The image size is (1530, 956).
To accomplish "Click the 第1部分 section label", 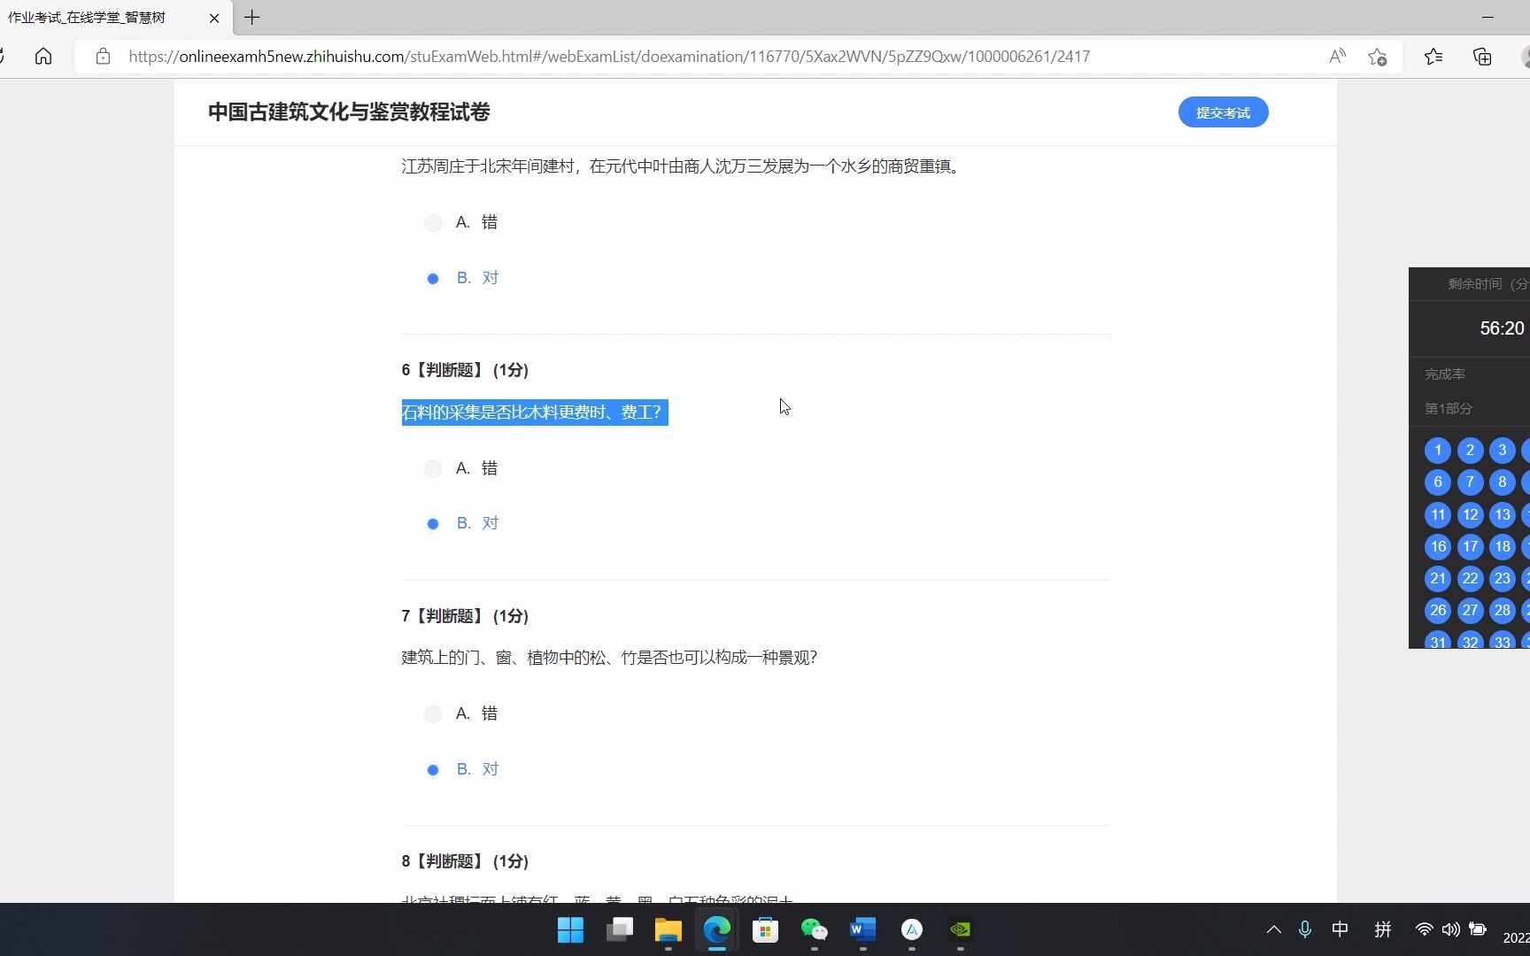I will pos(1448,409).
